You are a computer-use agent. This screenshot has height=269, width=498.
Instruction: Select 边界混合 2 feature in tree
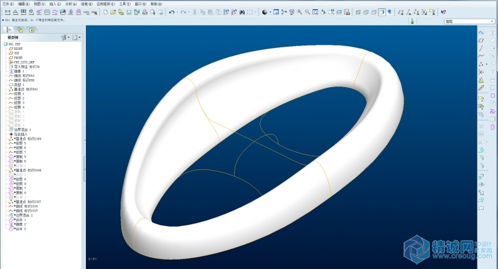point(21,215)
